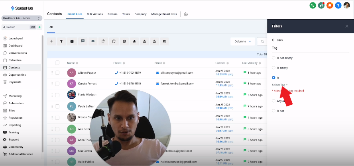Open Reputation in the sidebar
Screen dimensions: 354x166
16,118
